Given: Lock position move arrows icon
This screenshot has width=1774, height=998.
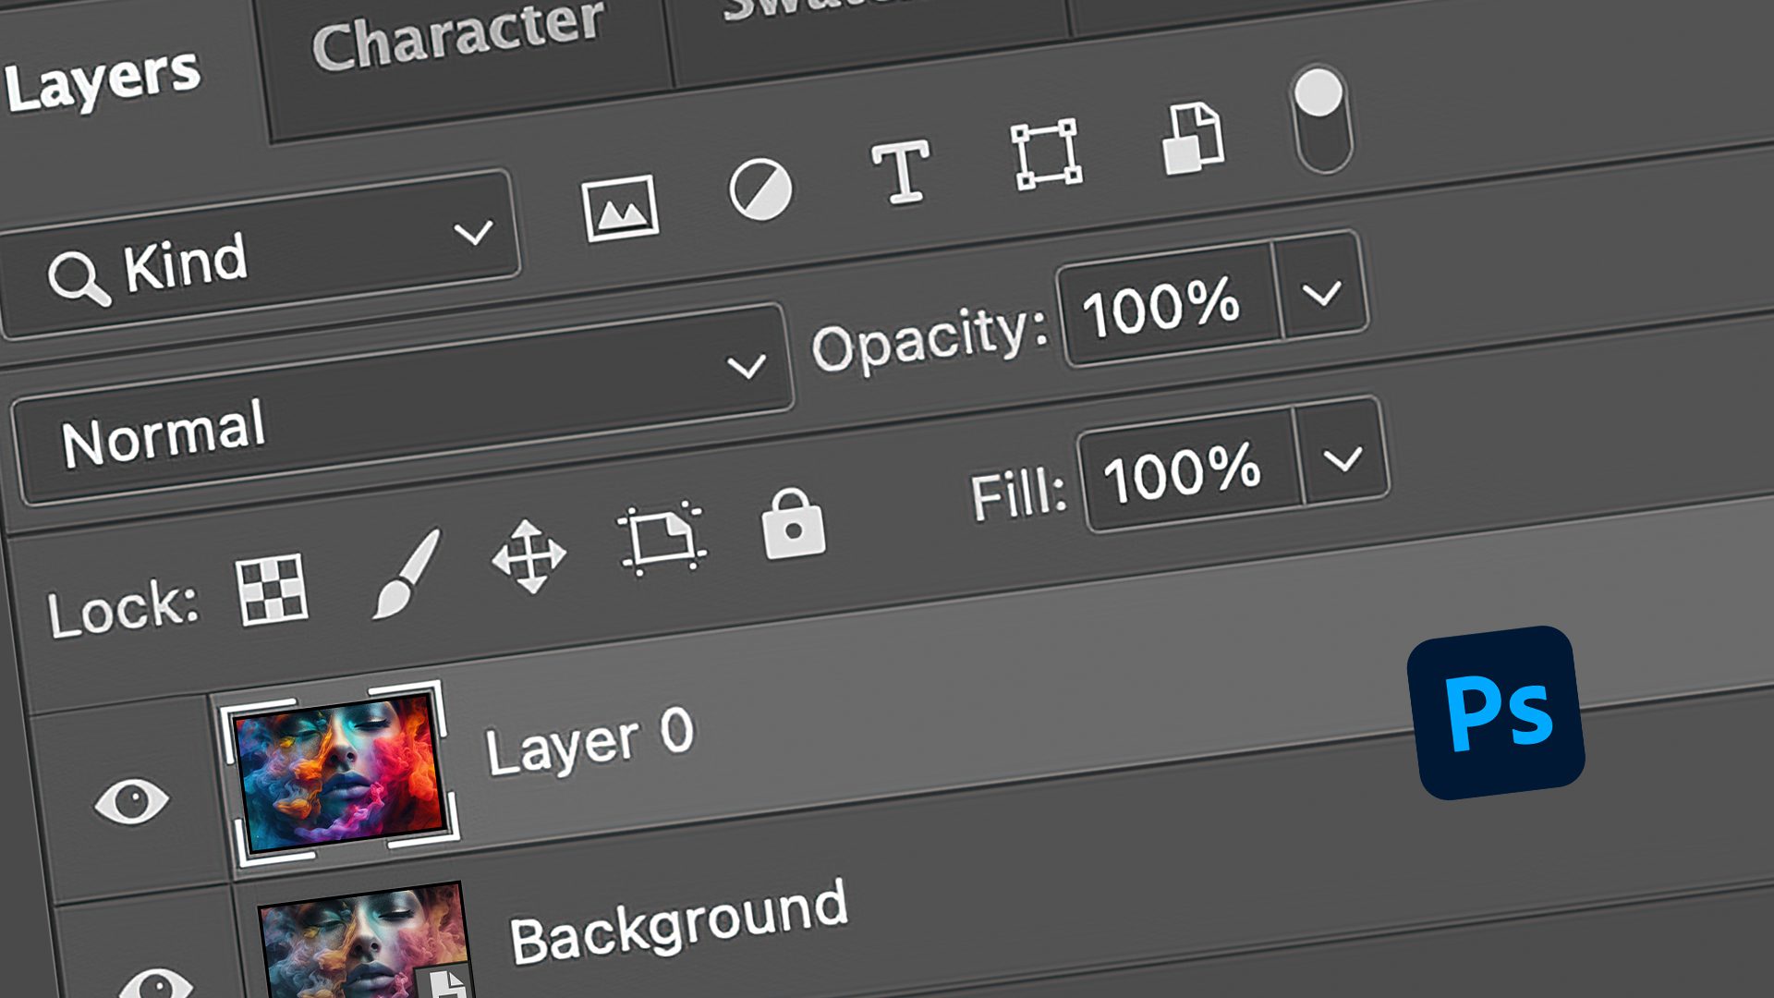Looking at the screenshot, I should (529, 556).
